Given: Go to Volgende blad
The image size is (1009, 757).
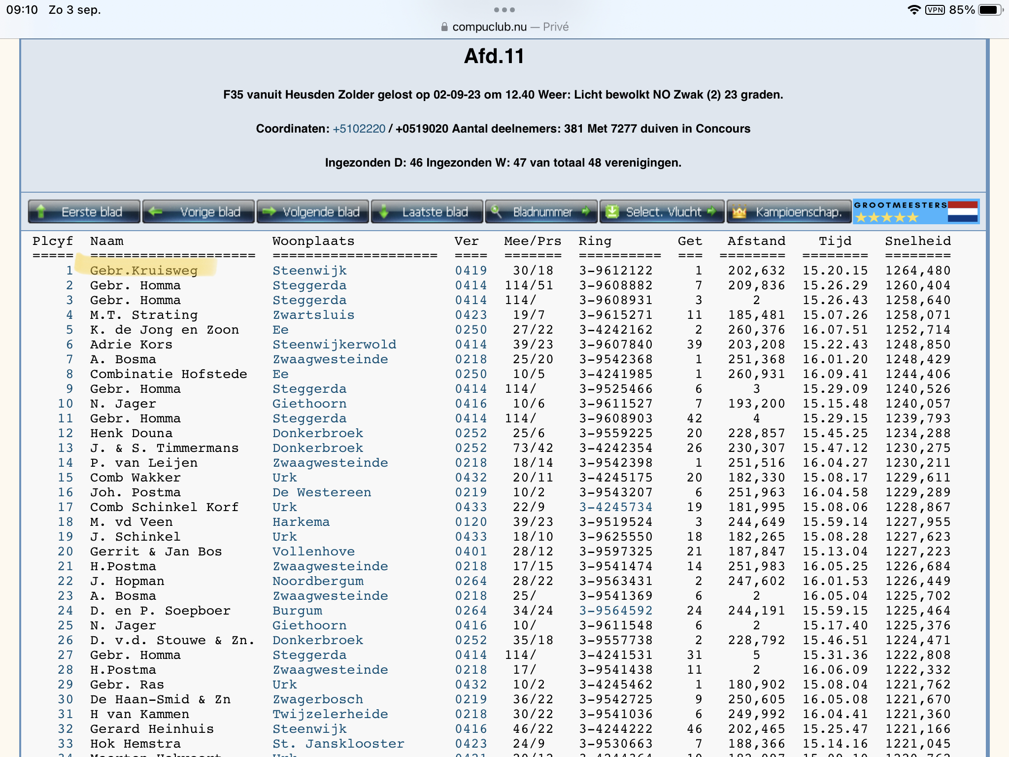Looking at the screenshot, I should [313, 212].
